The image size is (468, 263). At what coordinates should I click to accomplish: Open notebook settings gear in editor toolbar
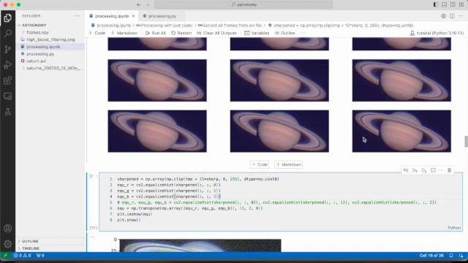coord(444,16)
